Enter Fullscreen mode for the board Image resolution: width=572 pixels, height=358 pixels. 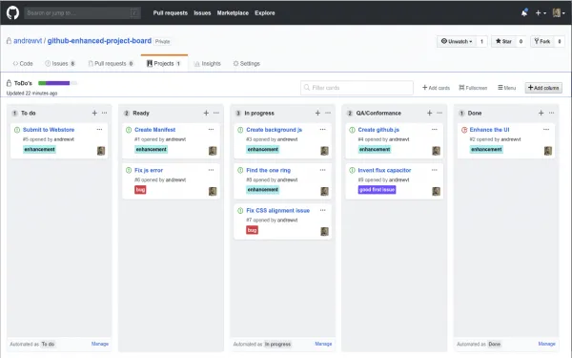tap(473, 88)
